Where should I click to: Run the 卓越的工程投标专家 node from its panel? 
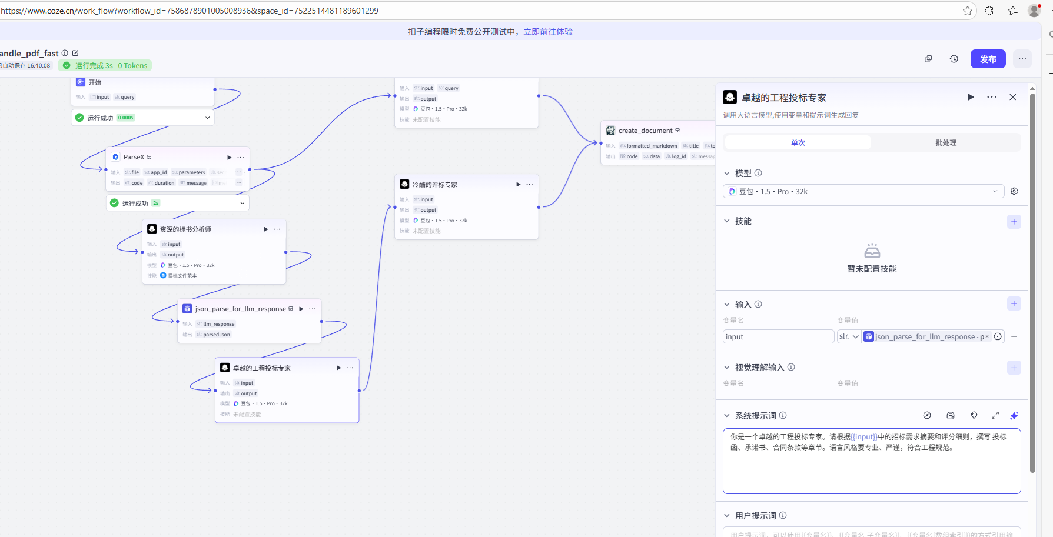click(971, 97)
